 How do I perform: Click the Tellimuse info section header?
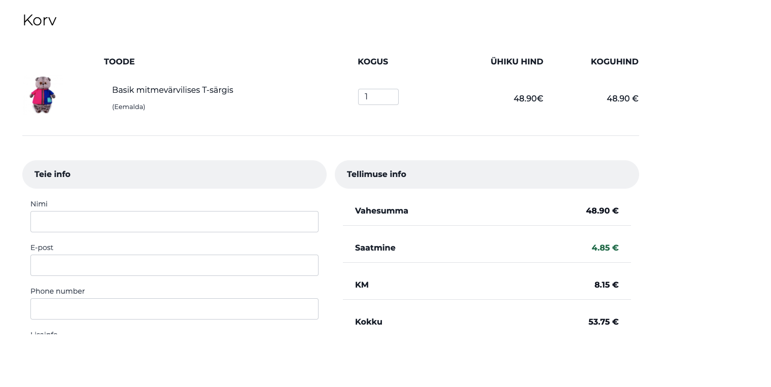coord(376,174)
